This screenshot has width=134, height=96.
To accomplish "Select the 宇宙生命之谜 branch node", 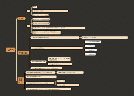I will point(23,53).
